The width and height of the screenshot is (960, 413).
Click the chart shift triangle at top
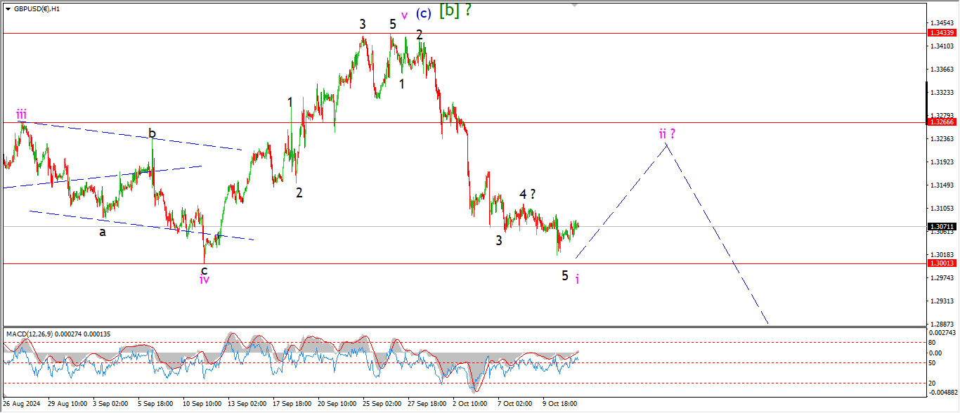click(x=574, y=6)
